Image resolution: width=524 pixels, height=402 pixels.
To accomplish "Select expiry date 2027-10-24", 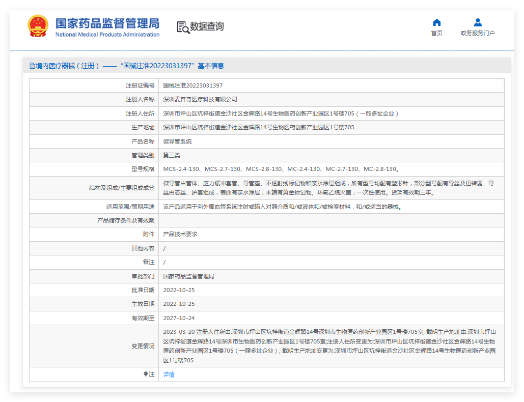I will click(x=179, y=318).
